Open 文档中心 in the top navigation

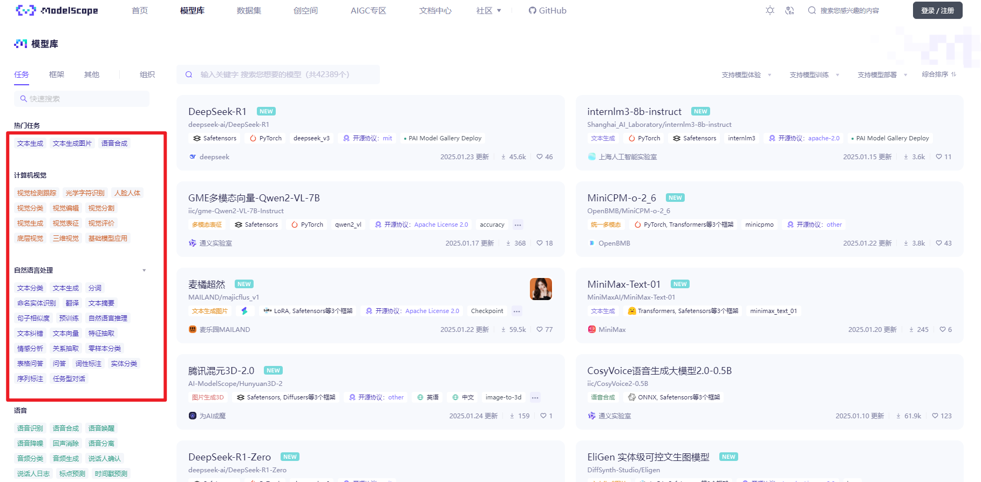[435, 10]
